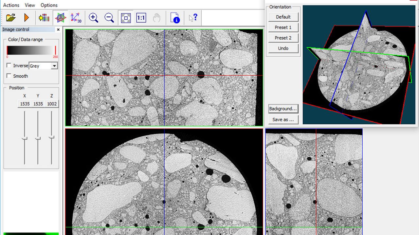Set zoom to 1:1 scale

pyautogui.click(x=141, y=18)
